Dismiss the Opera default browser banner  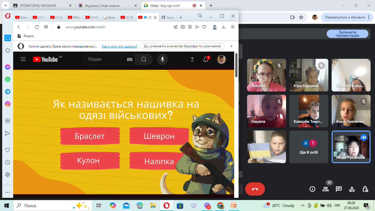(231, 46)
